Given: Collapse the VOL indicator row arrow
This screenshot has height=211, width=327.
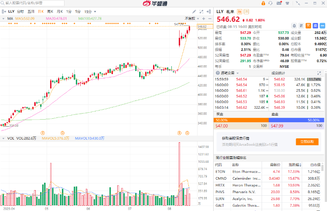Looking at the screenshot, I should (x=4, y=138).
